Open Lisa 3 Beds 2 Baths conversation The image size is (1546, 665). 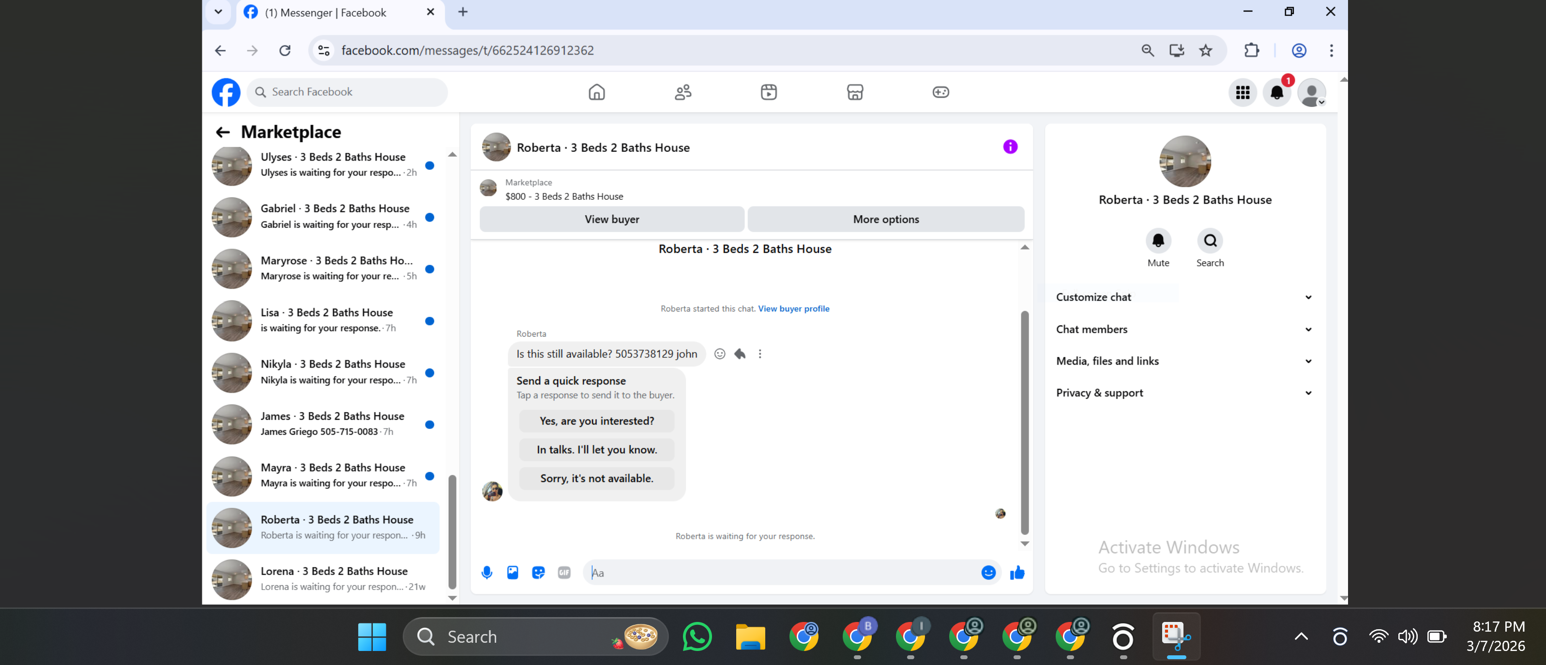(323, 320)
